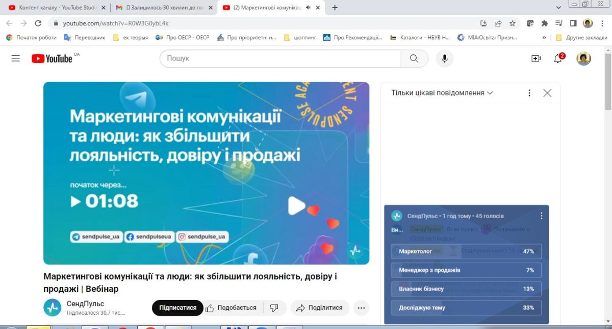Bookmark this page with star icon
The image size is (612, 329).
click(512, 23)
